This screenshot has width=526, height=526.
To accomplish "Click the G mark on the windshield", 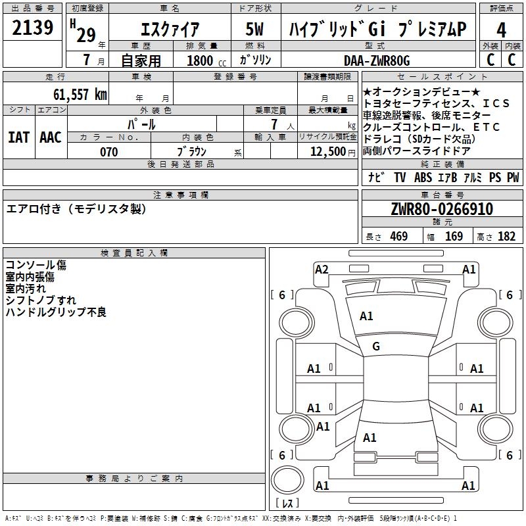I will 376,347.
